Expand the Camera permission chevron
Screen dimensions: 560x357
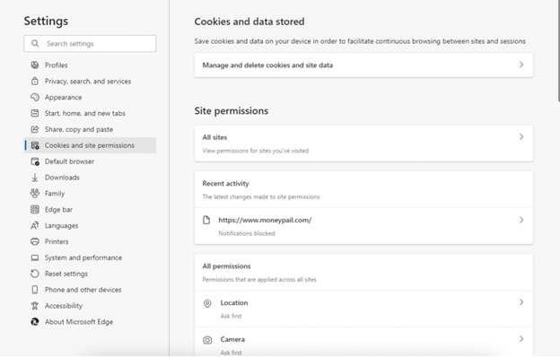(x=521, y=339)
